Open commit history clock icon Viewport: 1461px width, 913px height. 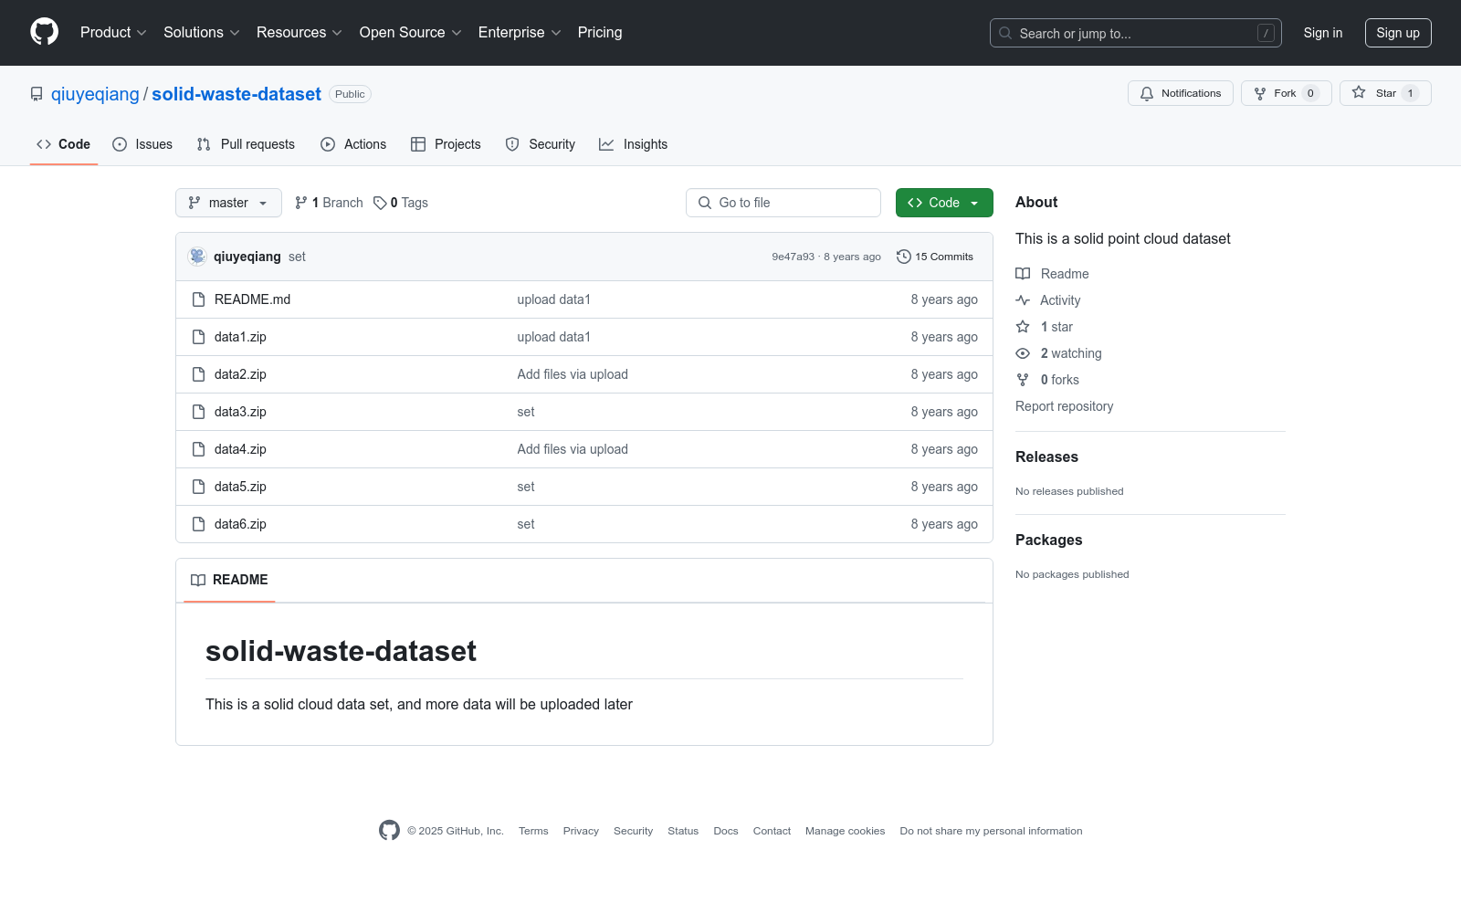pyautogui.click(x=904, y=257)
